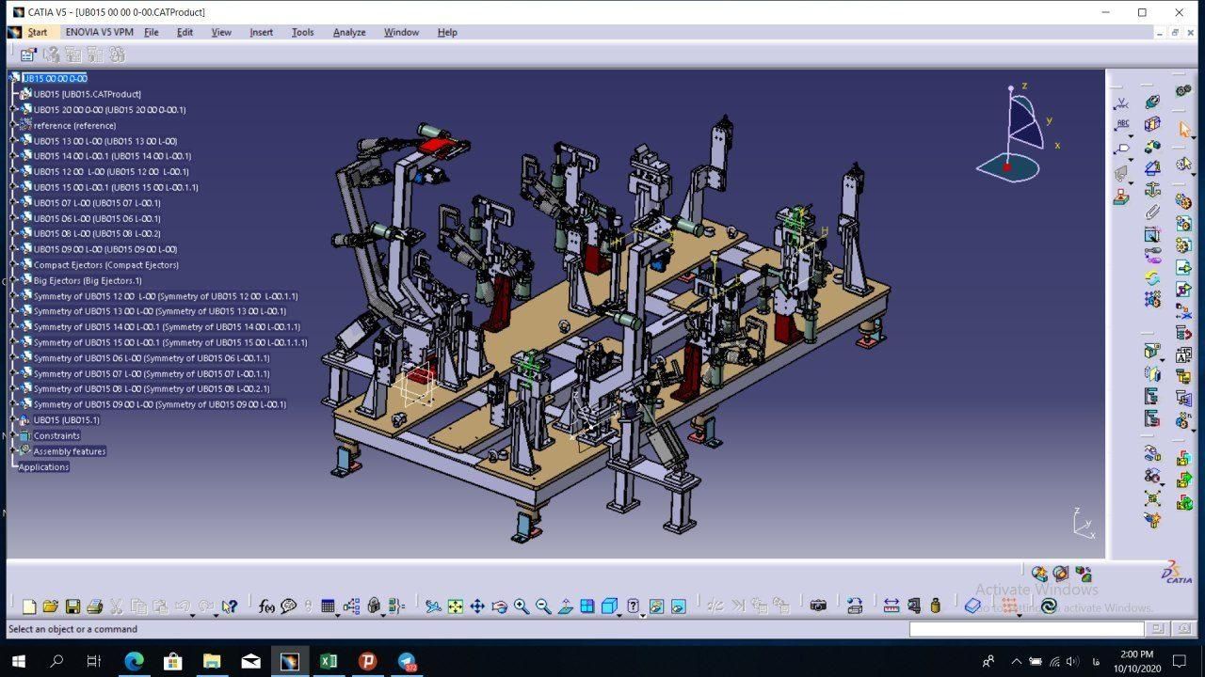Click the Normal View icon
The width and height of the screenshot is (1205, 677).
point(566,606)
